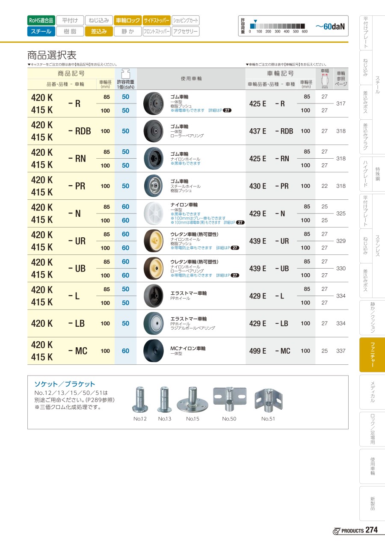This screenshot has height=544, width=385.
Task: Toggle the 差込み mounting tag
Action: [99, 31]
